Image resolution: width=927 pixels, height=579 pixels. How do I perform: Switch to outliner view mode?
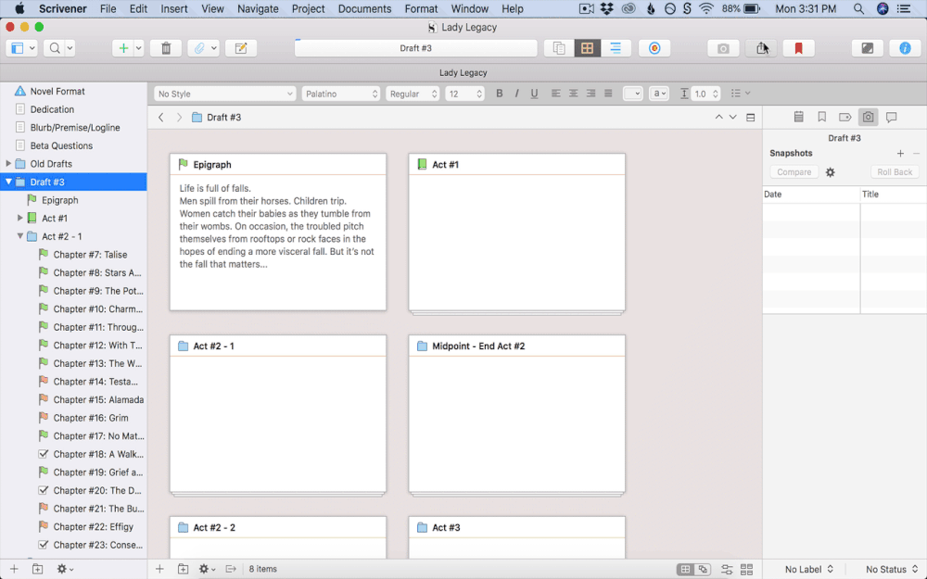coord(613,48)
